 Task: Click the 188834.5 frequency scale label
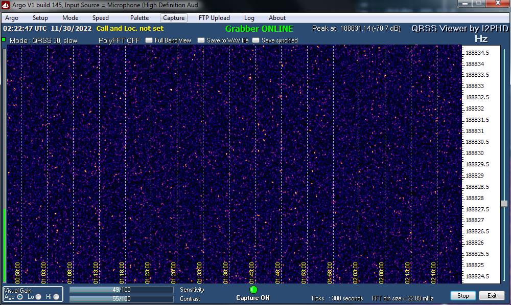point(477,53)
